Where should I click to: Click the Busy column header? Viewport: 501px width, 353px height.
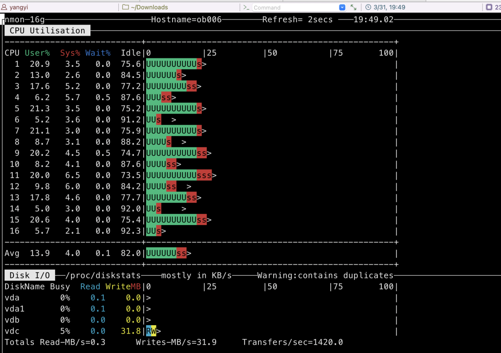[x=60, y=287]
